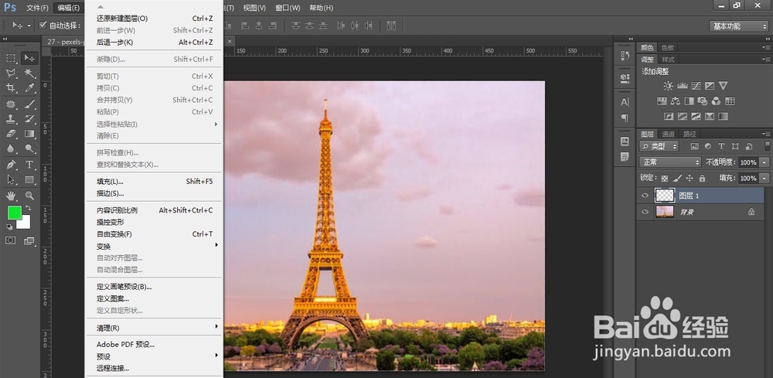Click the Auto-Align Layers options bar icon

point(391,26)
